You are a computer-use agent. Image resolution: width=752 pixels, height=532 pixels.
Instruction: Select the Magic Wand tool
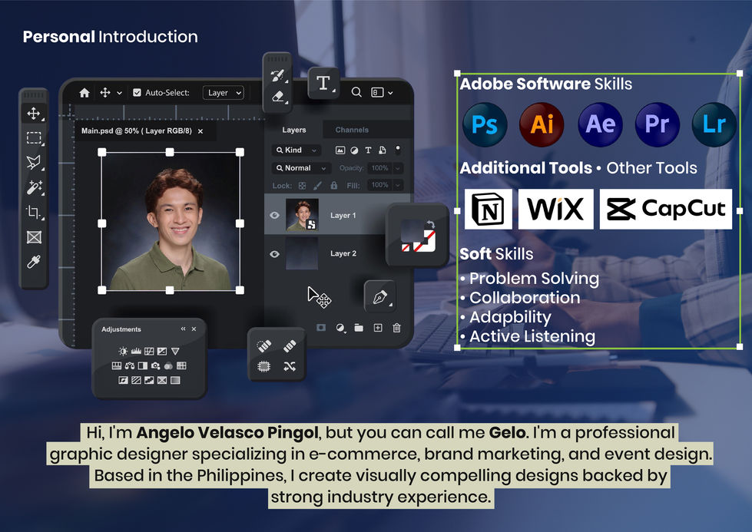34,187
